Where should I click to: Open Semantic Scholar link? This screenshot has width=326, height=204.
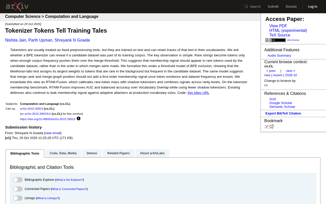pyautogui.click(x=282, y=107)
